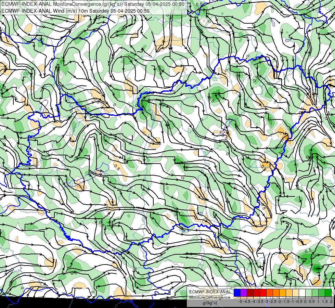Pick the orange-red swatch between -3 and -2.5
The width and height of the screenshot is (335, 308).
270,293
